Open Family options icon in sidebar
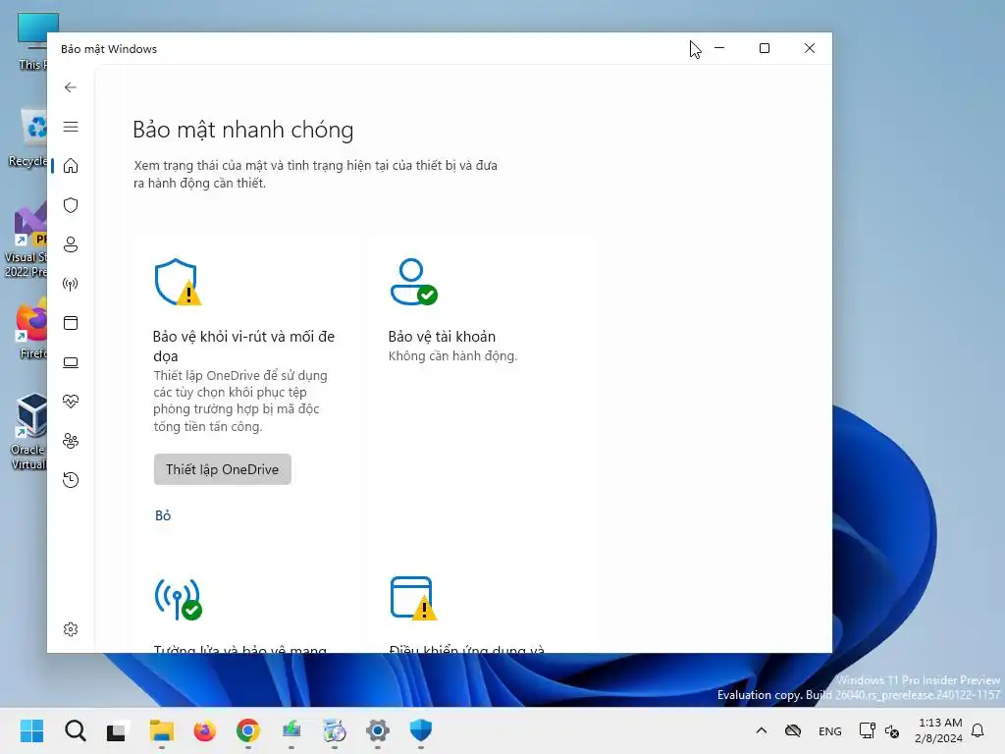Image resolution: width=1005 pixels, height=754 pixels. coord(71,441)
